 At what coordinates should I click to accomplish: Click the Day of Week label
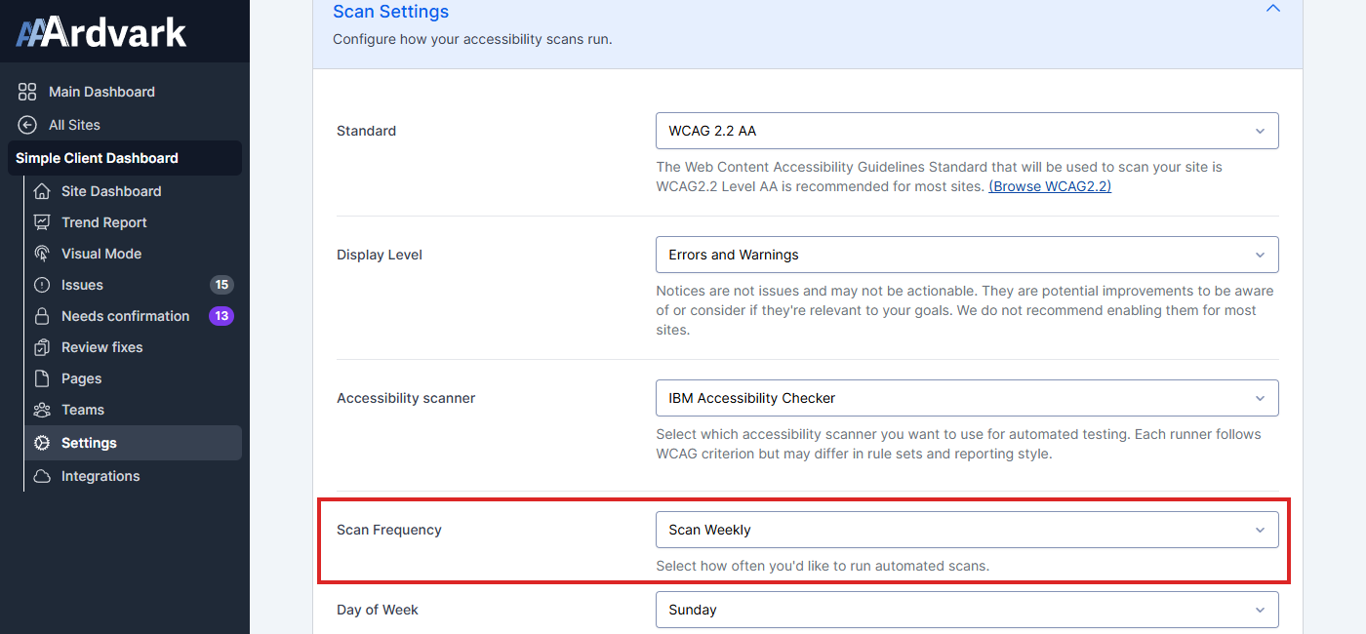tap(378, 610)
